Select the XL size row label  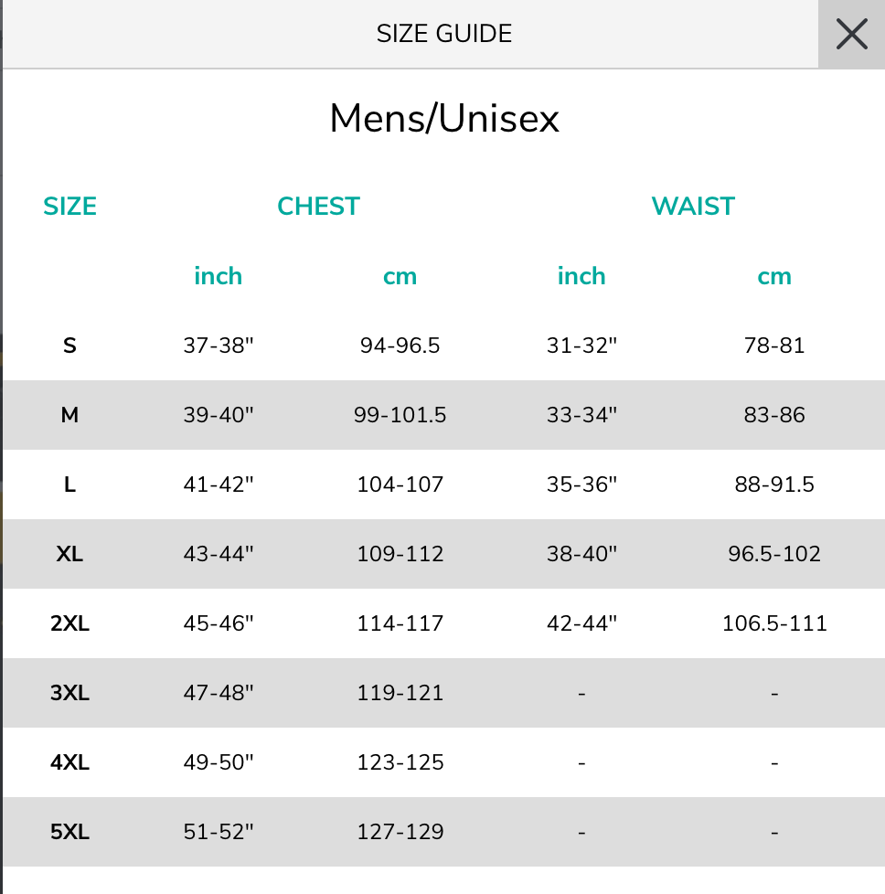[69, 554]
